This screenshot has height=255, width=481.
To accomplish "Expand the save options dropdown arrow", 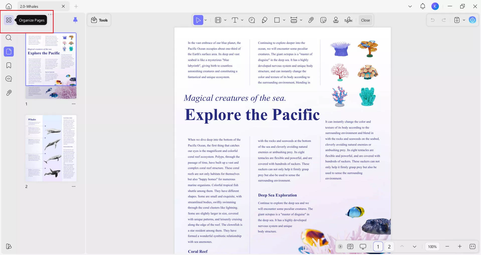I will coord(464,20).
